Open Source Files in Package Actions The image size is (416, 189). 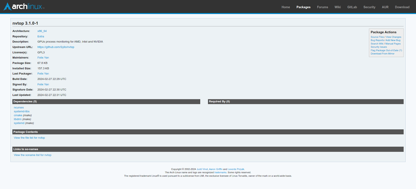[377, 37]
